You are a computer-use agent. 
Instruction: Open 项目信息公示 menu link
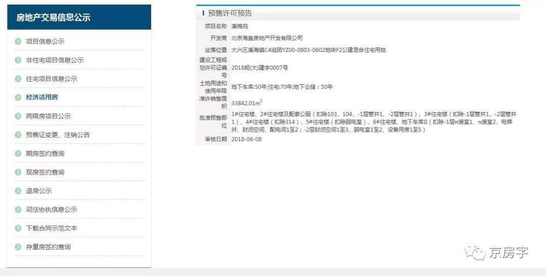(45, 41)
